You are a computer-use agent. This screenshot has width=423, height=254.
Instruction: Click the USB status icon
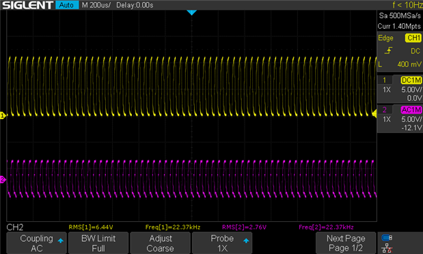pos(387,238)
